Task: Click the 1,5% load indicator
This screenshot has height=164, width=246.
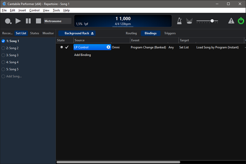Action: click(79, 24)
